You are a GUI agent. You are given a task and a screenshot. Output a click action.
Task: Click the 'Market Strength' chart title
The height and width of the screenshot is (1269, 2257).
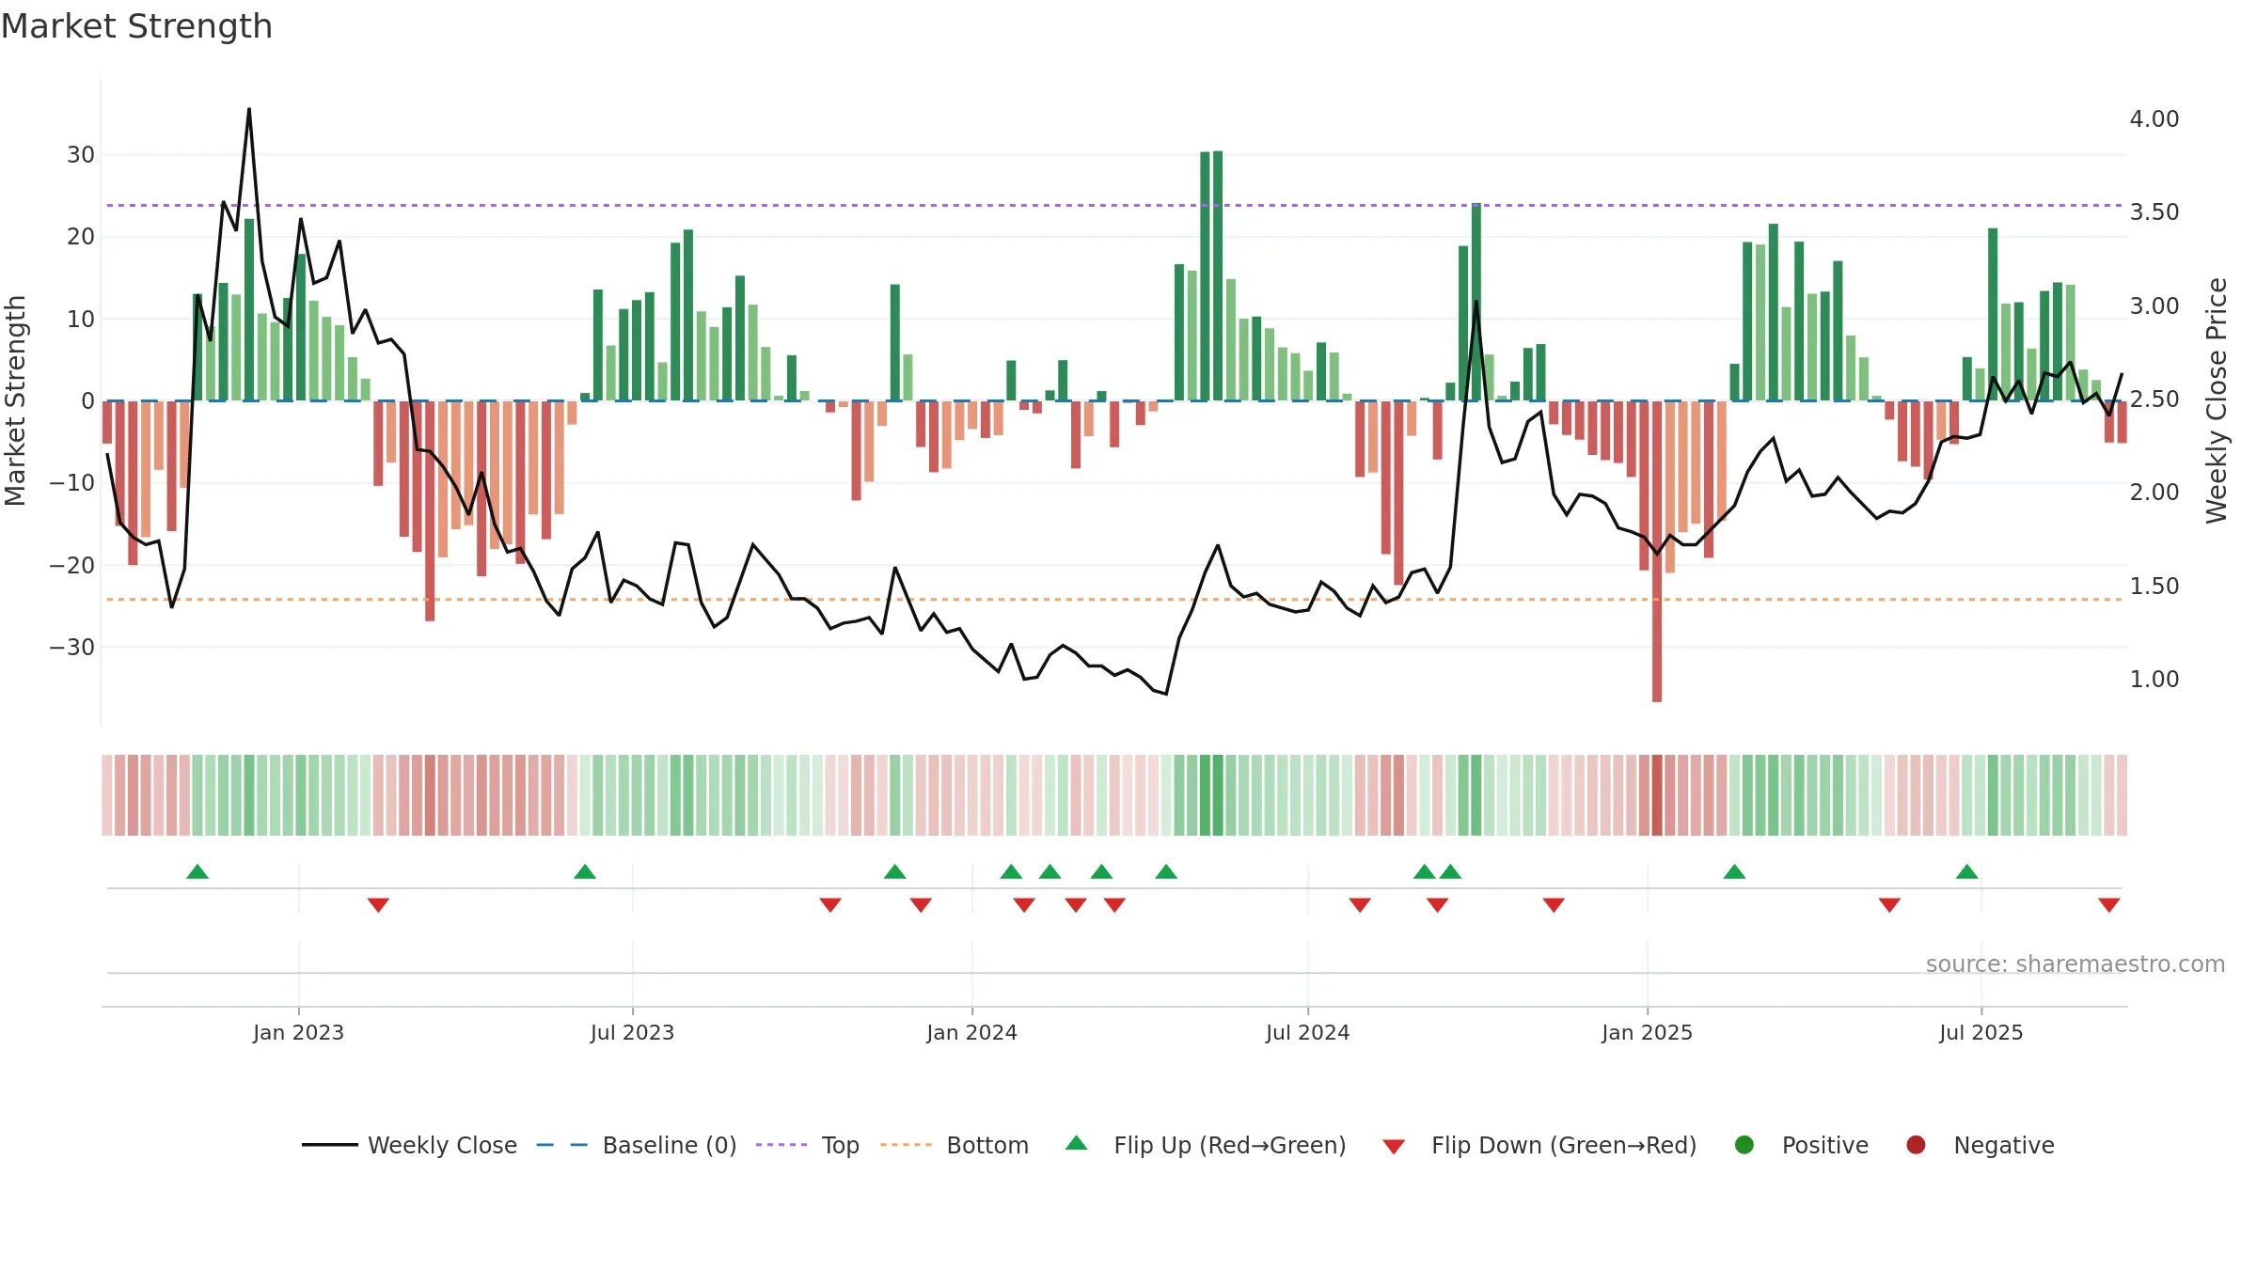click(136, 26)
